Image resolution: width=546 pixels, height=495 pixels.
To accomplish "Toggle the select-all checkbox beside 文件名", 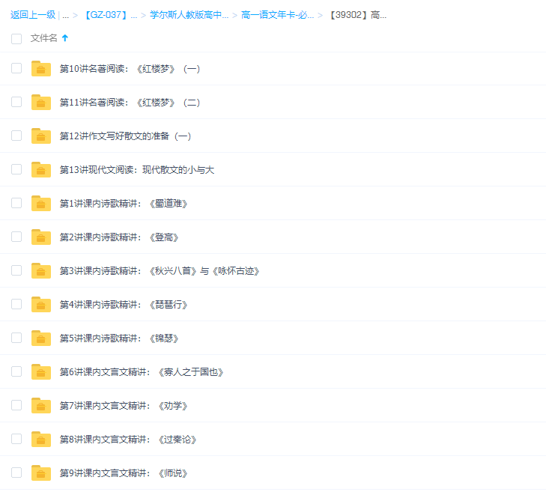I will tap(16, 39).
